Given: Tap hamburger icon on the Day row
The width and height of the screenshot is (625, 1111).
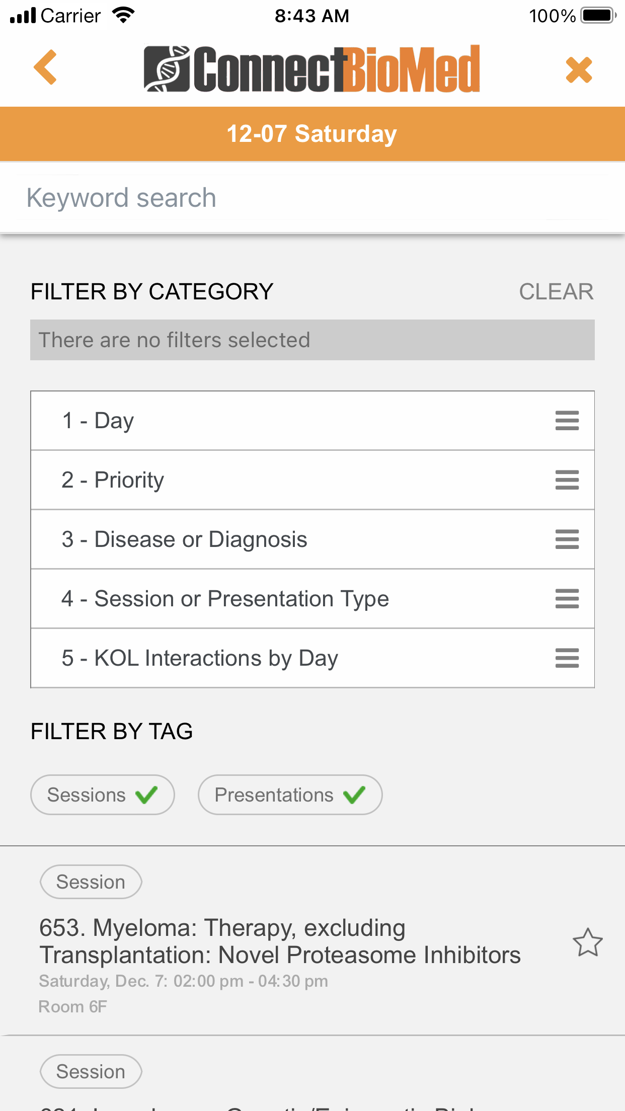Looking at the screenshot, I should coord(567,421).
